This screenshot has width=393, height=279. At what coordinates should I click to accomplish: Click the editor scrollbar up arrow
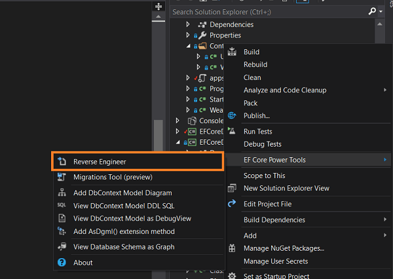[159, 16]
